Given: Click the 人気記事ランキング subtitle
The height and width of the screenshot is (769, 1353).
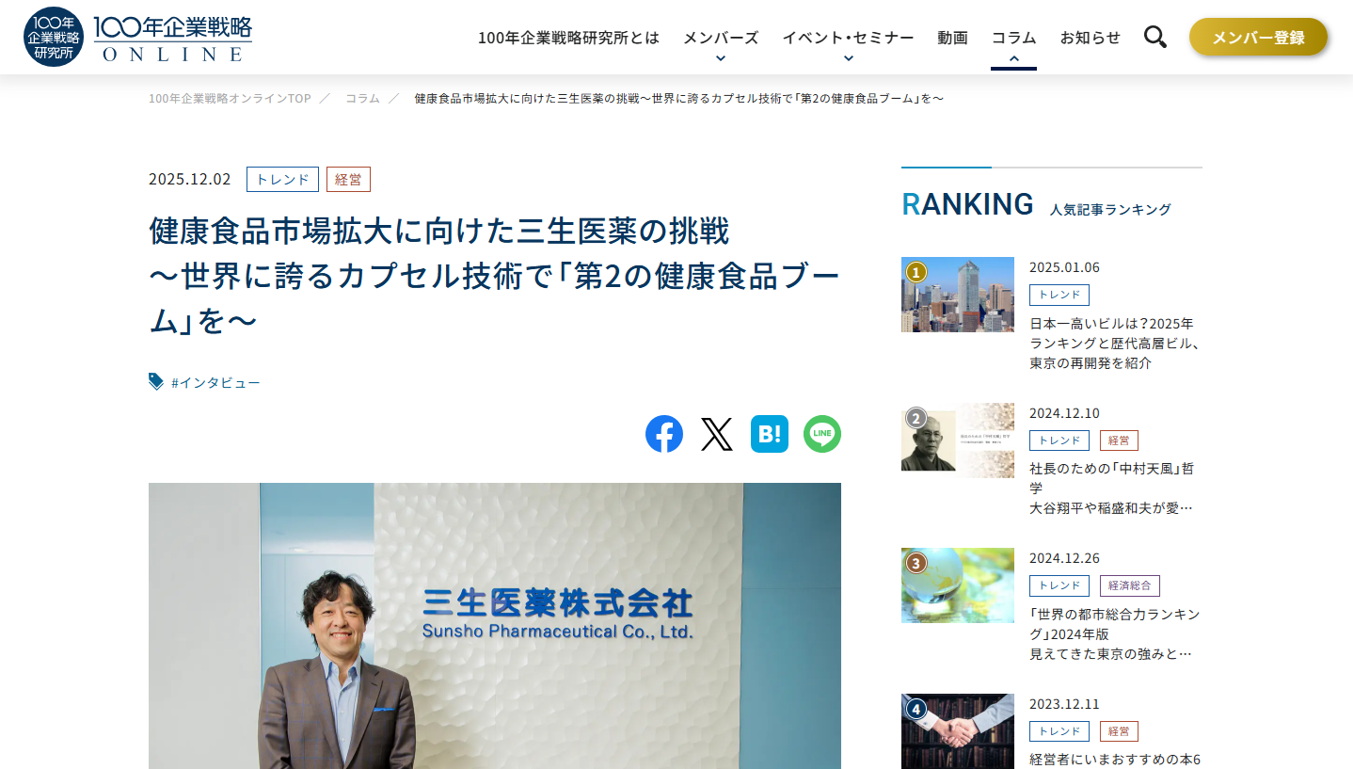Looking at the screenshot, I should [x=1110, y=209].
